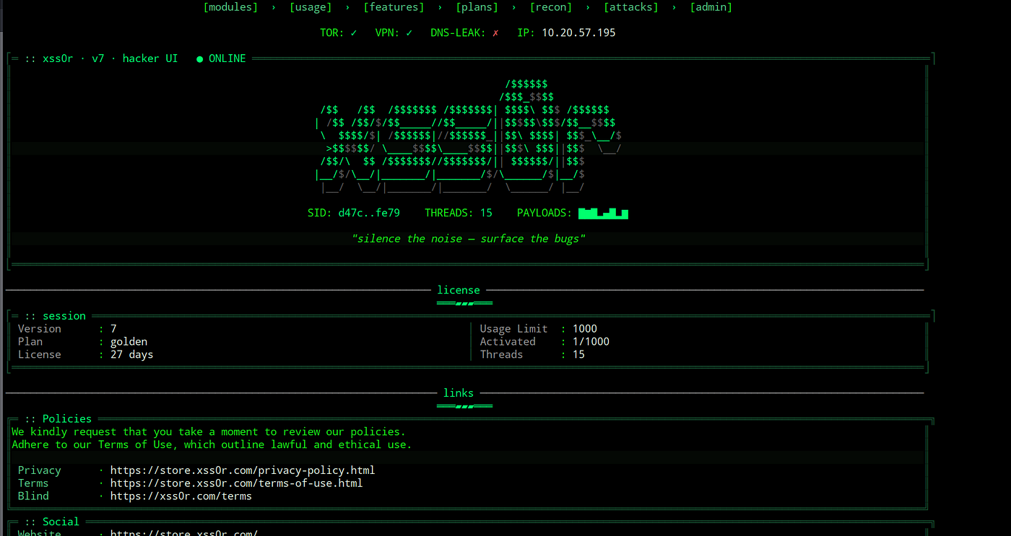Image resolution: width=1011 pixels, height=536 pixels.
Task: Open the terms-of-use.html link
Action: pyautogui.click(x=236, y=483)
